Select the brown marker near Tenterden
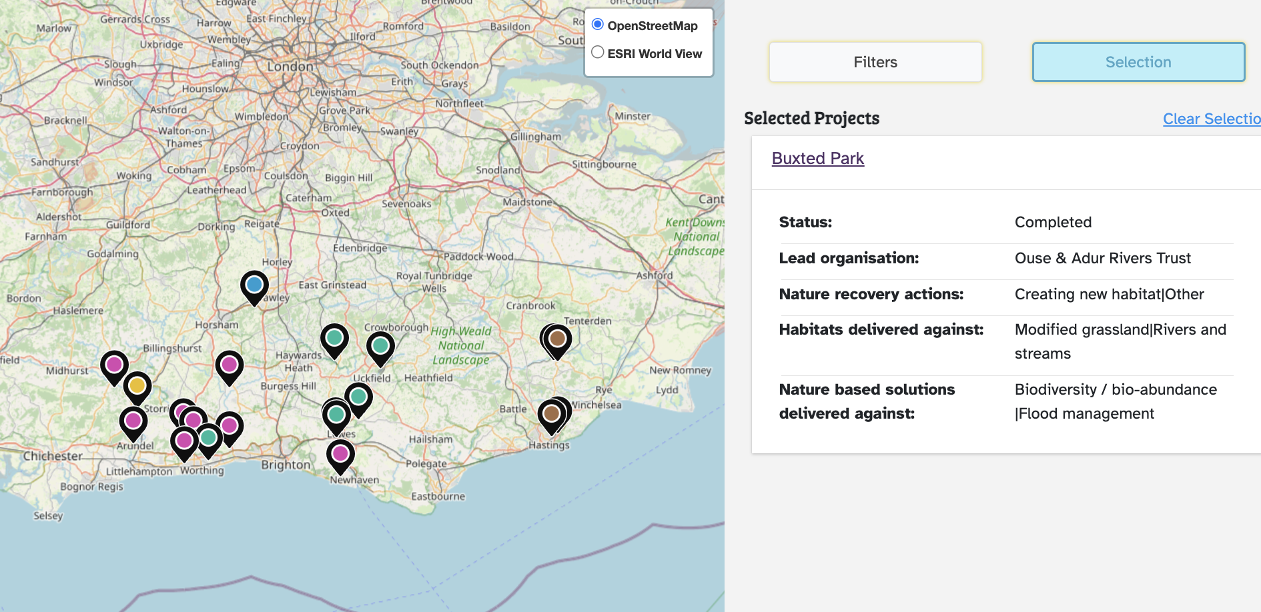This screenshot has height=612, width=1261. [558, 339]
